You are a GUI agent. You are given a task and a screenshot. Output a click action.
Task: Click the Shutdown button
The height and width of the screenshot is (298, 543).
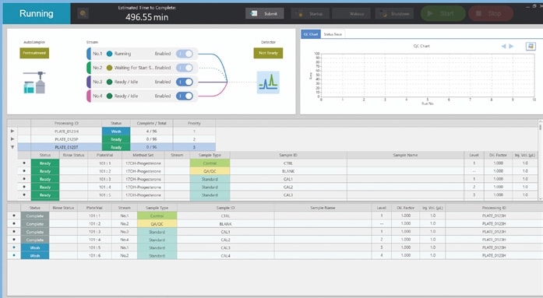click(394, 14)
